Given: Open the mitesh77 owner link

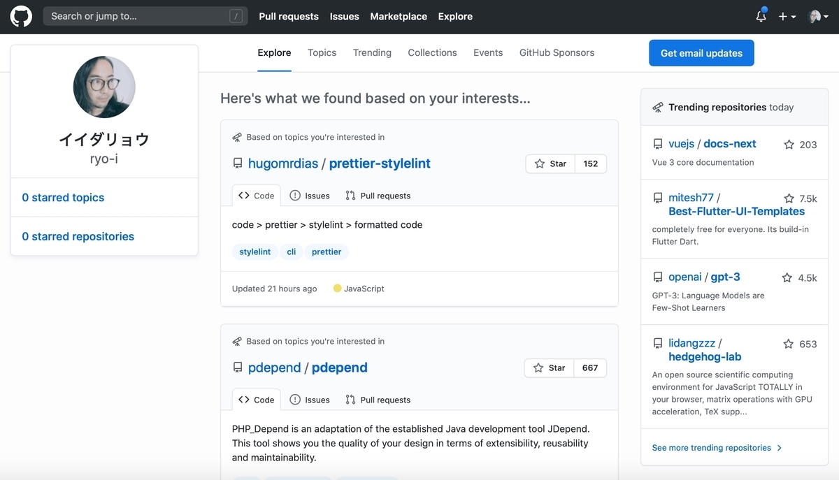Looking at the screenshot, I should [691, 198].
